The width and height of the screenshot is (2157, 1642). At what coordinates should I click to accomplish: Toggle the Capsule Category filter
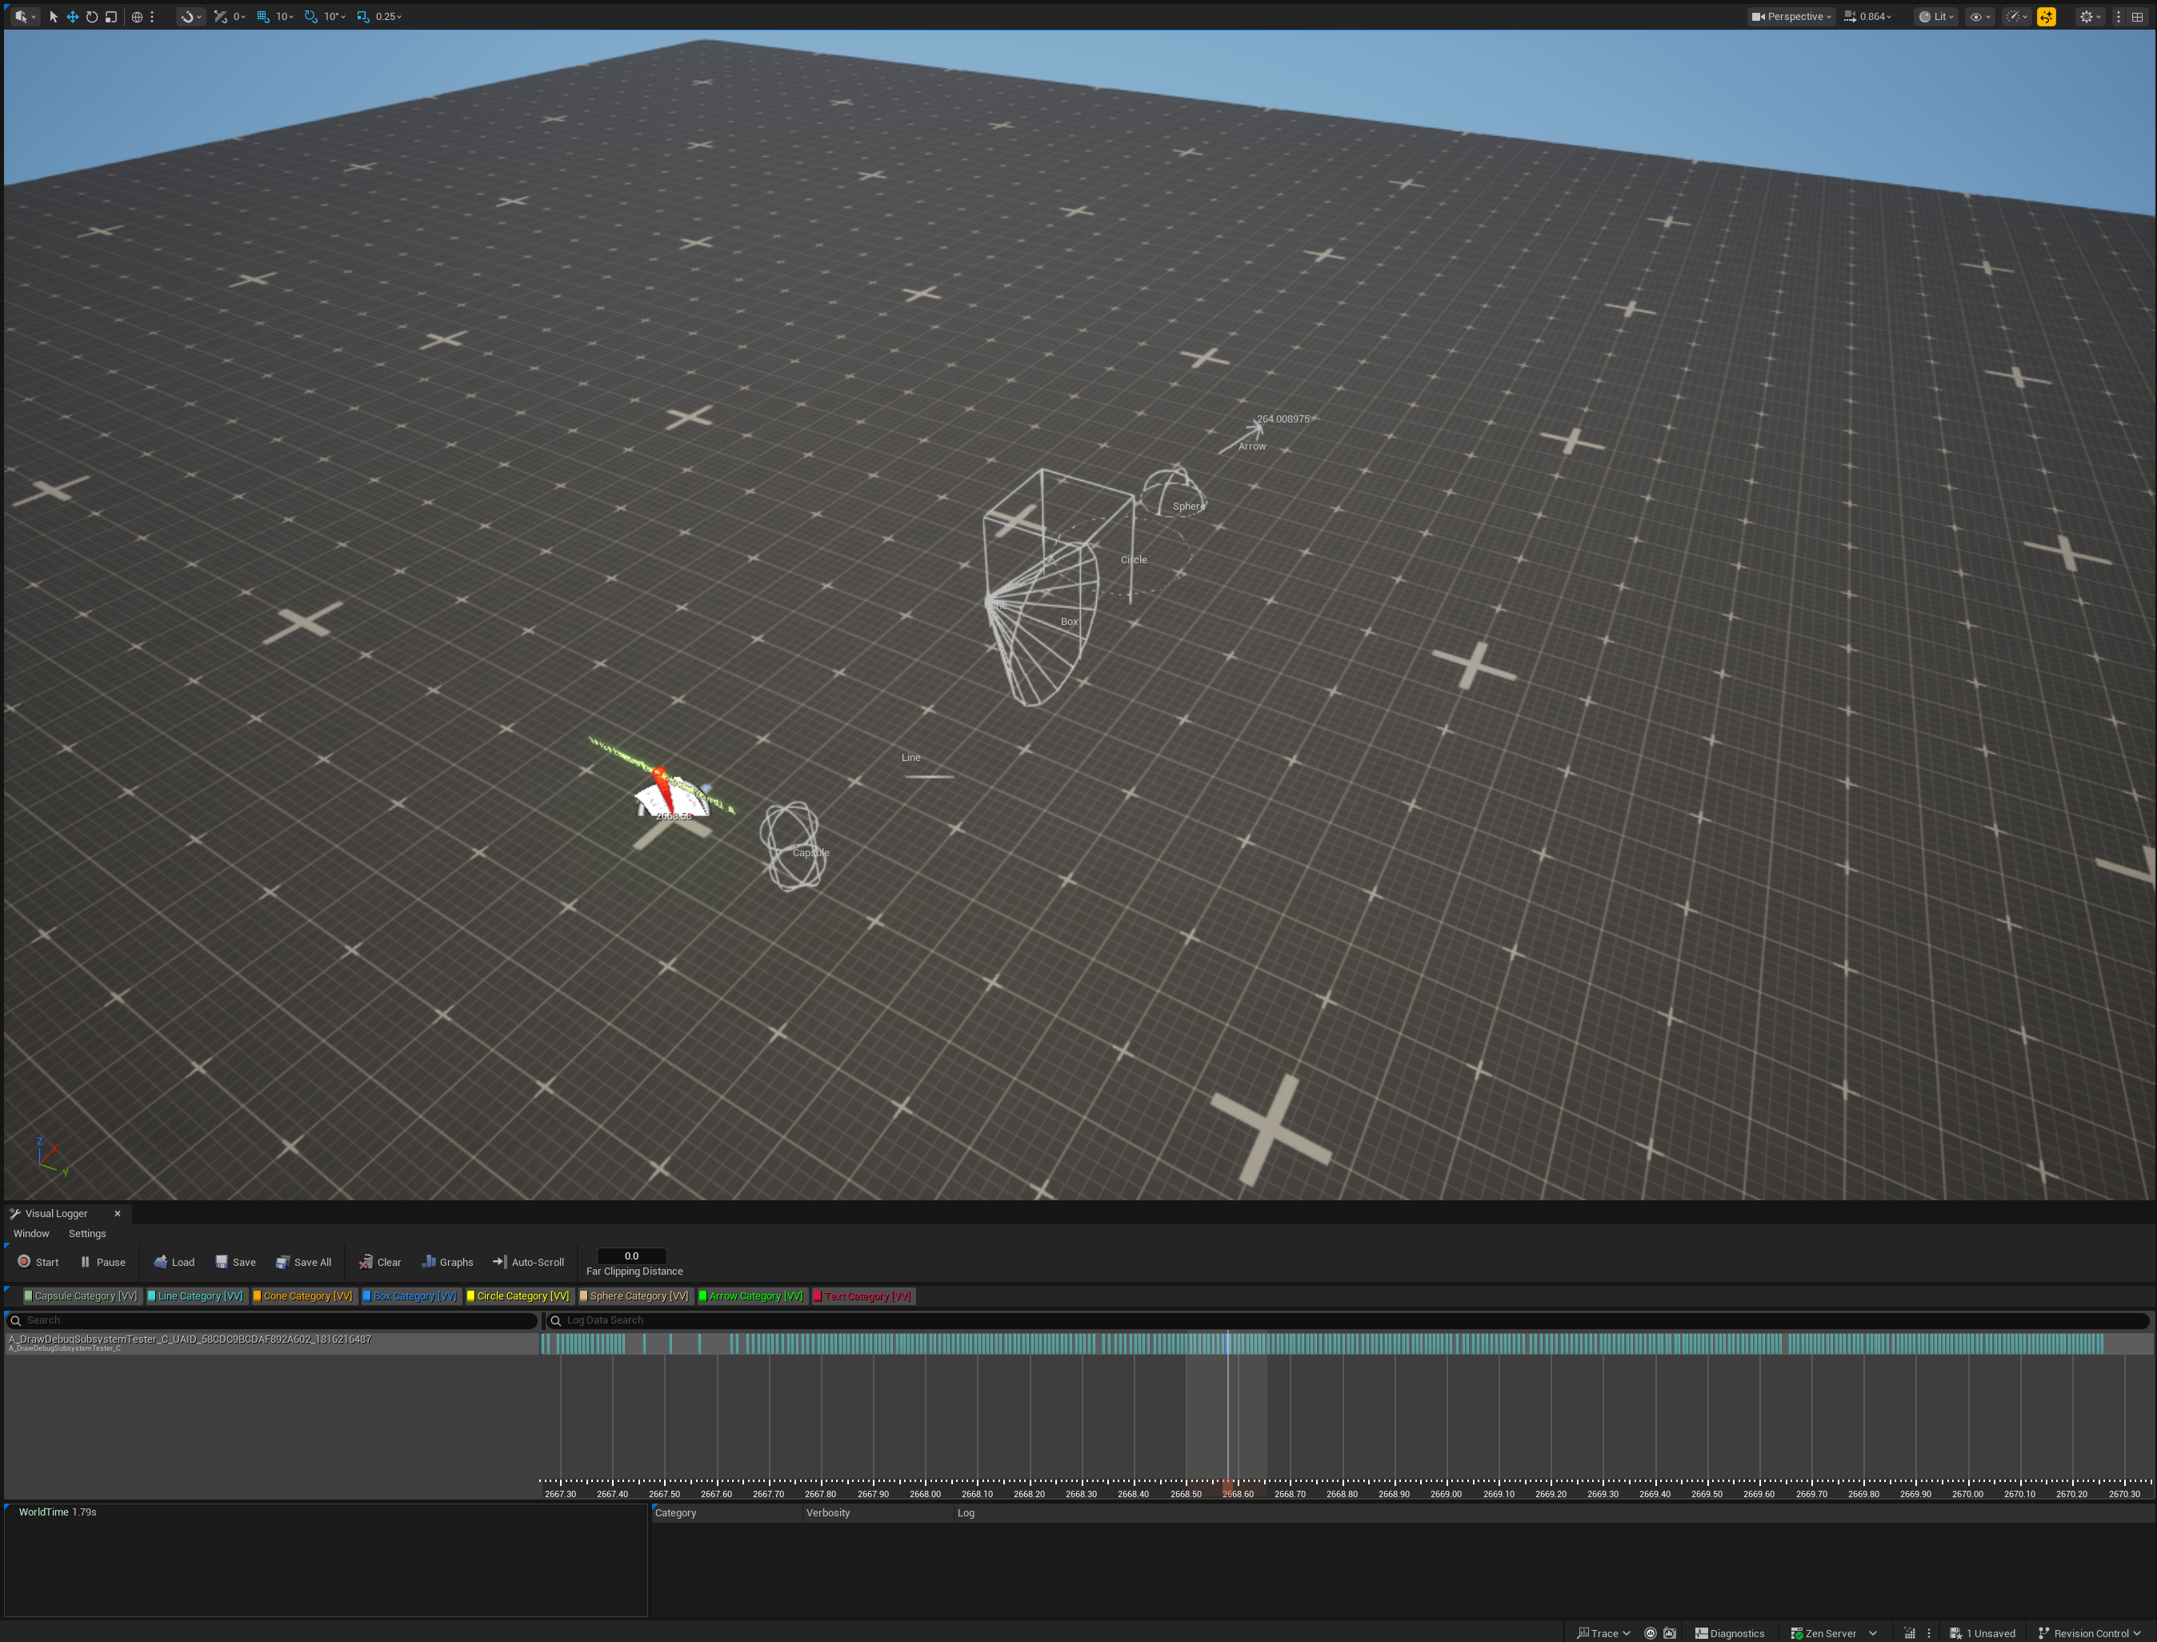(x=82, y=1296)
